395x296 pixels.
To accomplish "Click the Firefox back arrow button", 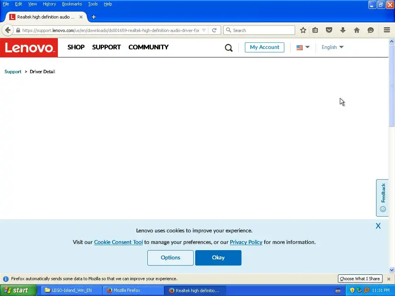I will [x=8, y=30].
